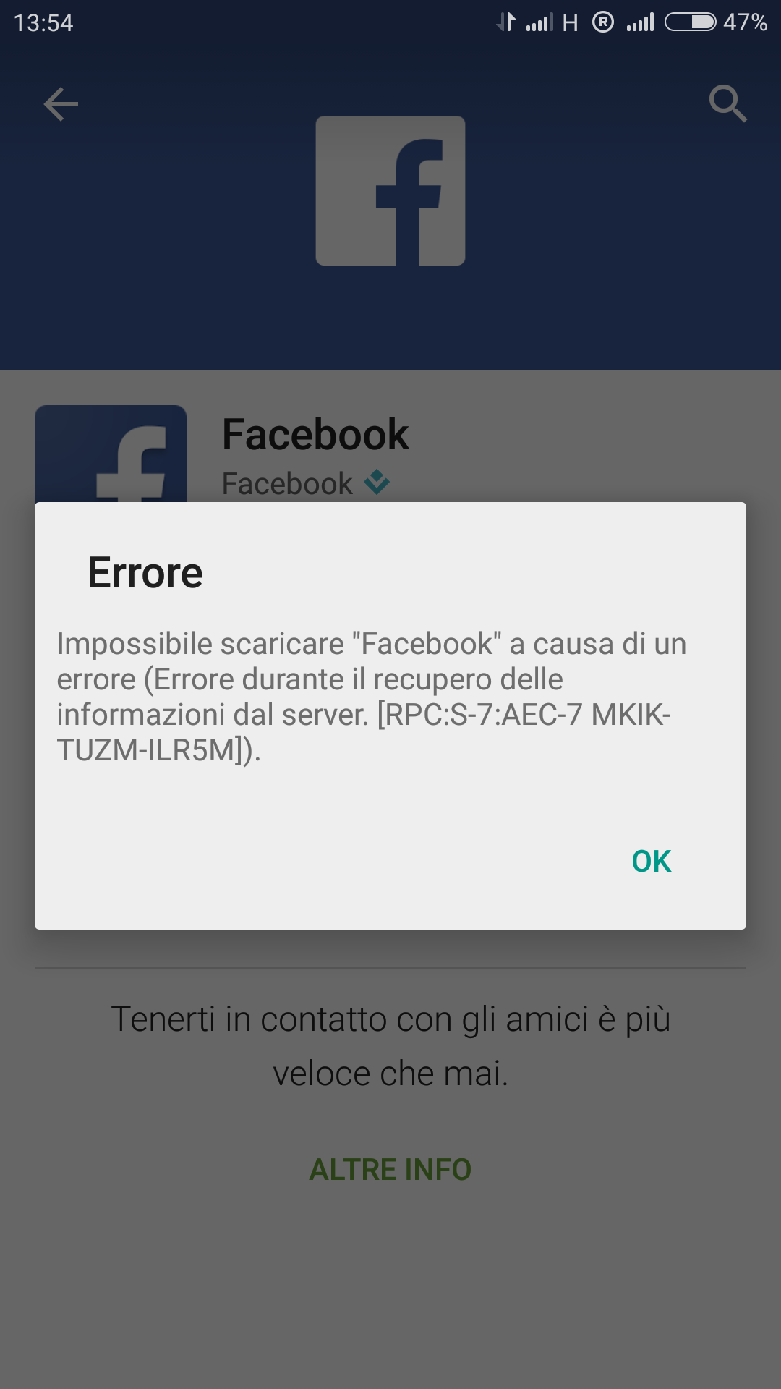The height and width of the screenshot is (1389, 781).
Task: Open search with the magnifier icon
Action: [727, 103]
